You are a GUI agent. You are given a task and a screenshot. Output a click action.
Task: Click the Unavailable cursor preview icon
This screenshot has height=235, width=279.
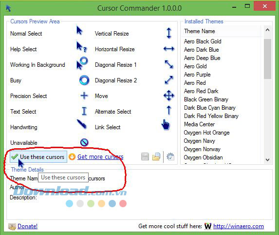(84, 142)
